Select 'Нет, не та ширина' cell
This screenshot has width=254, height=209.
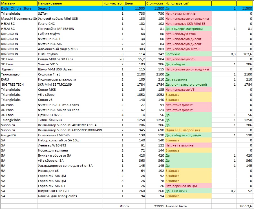click(x=188, y=145)
